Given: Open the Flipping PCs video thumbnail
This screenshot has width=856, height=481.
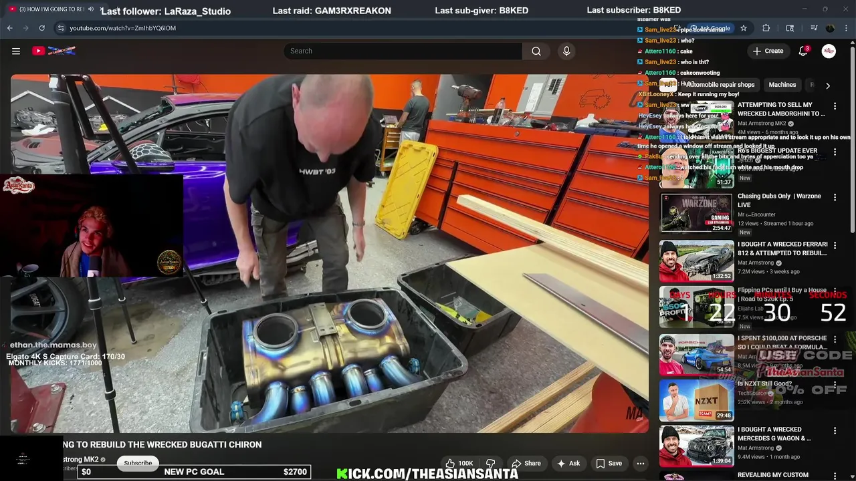Looking at the screenshot, I should 696,307.
